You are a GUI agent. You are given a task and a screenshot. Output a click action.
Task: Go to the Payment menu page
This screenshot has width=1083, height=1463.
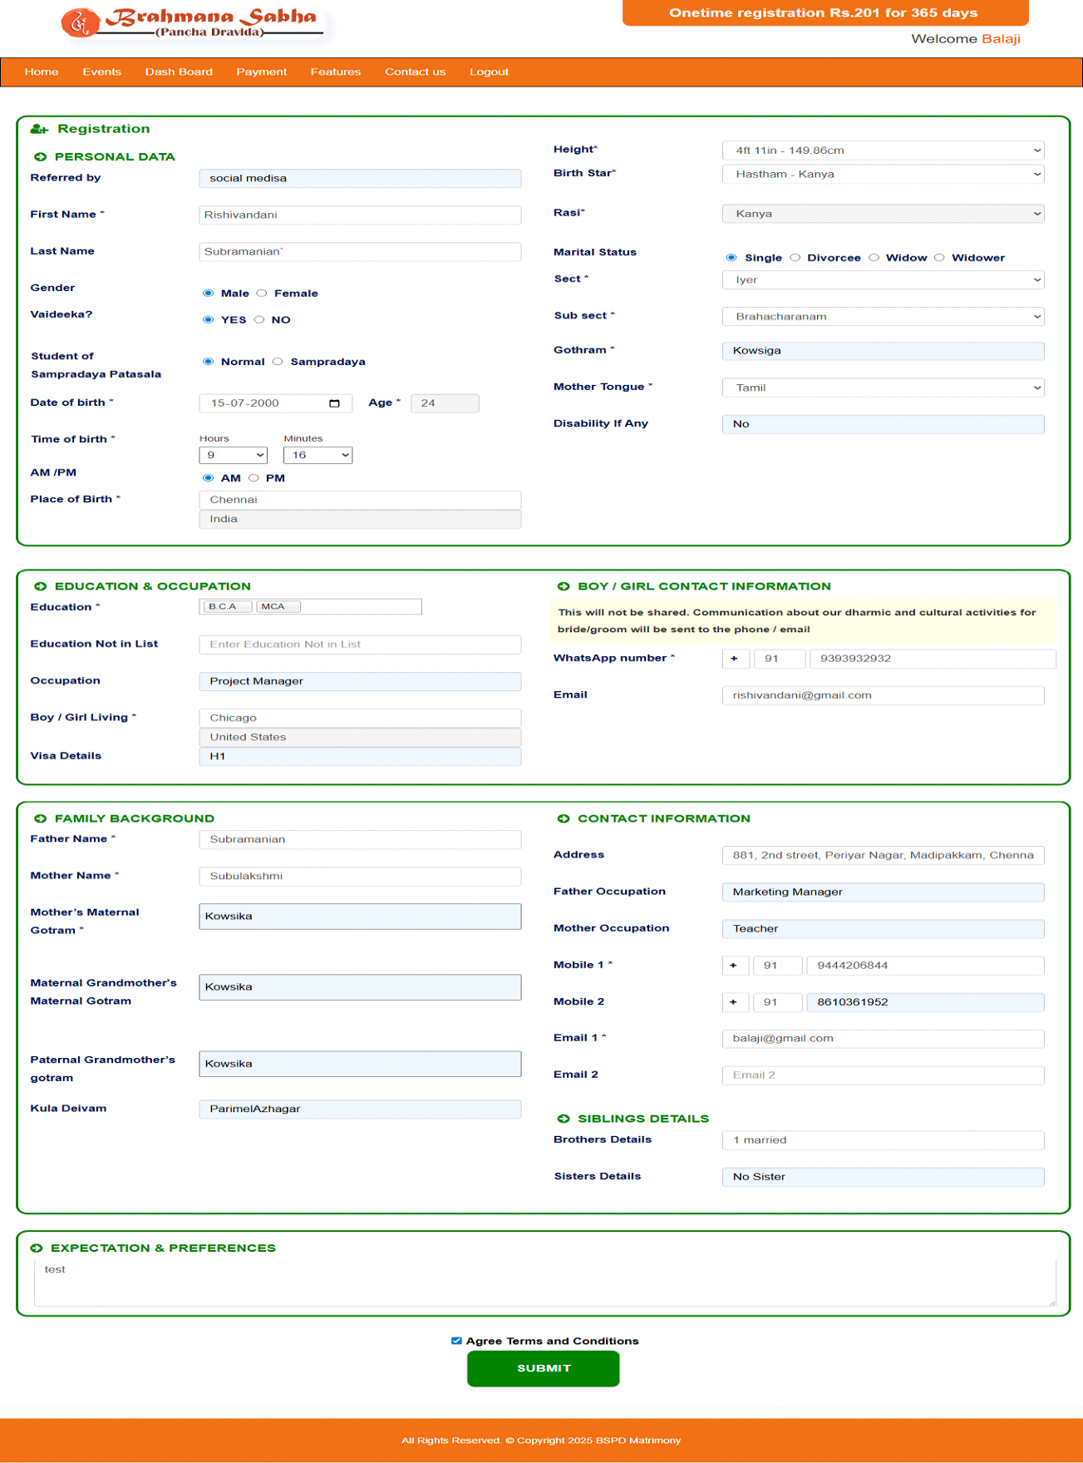(261, 72)
